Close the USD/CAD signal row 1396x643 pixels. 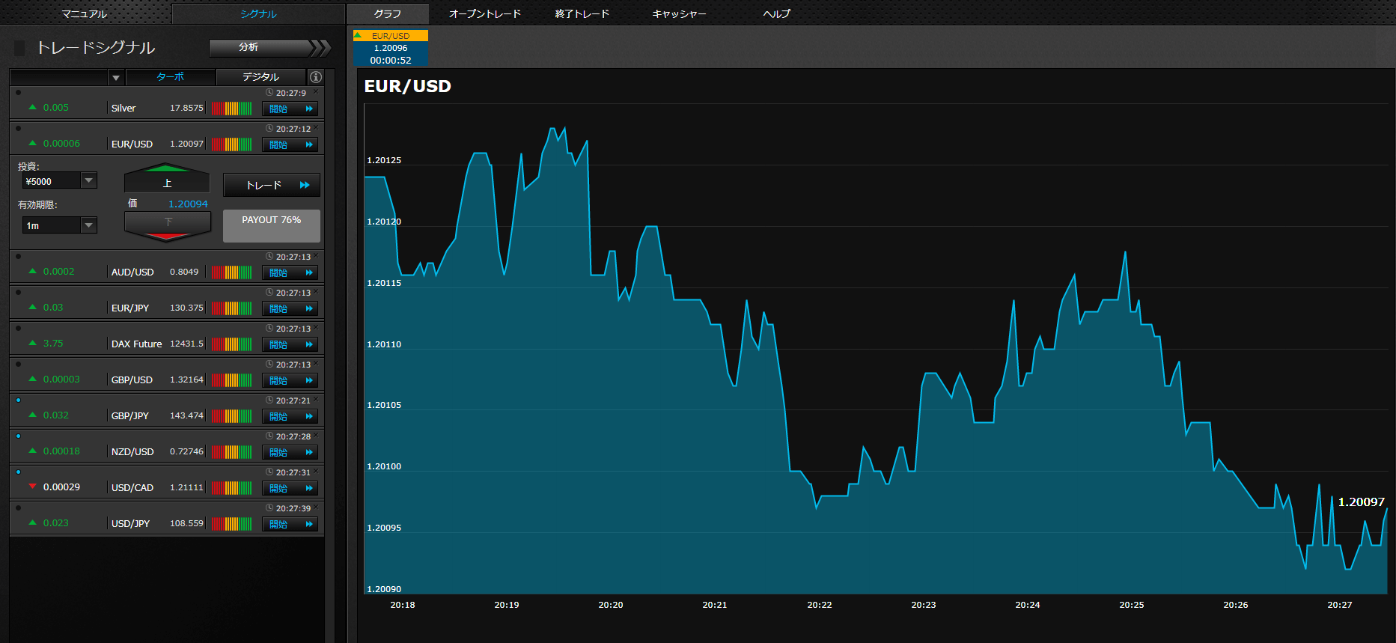316,471
